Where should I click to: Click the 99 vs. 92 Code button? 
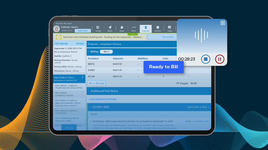97,83
